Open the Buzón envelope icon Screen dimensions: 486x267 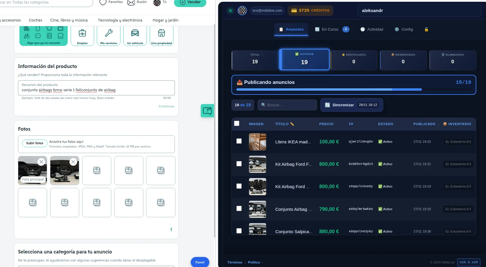tap(131, 2)
